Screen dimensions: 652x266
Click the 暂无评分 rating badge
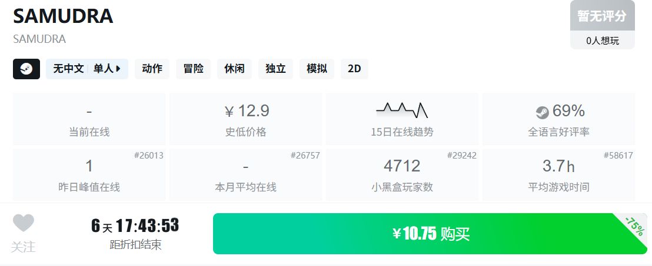point(602,16)
